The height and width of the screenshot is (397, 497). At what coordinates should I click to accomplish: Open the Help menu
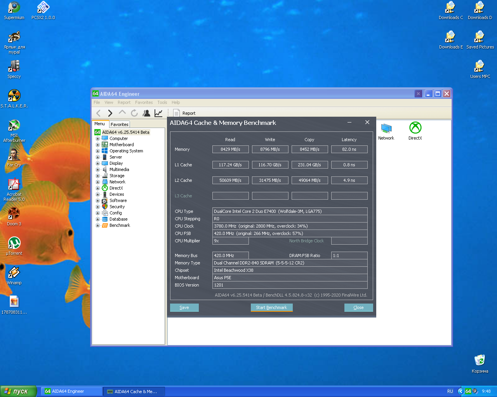coord(176,102)
